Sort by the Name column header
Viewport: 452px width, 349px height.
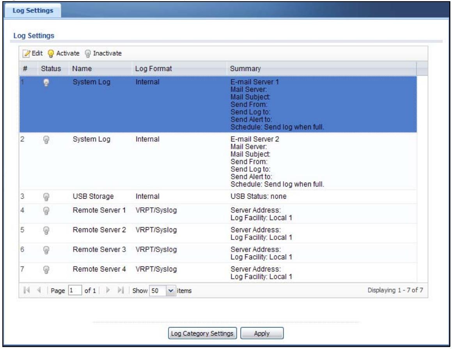pos(82,69)
